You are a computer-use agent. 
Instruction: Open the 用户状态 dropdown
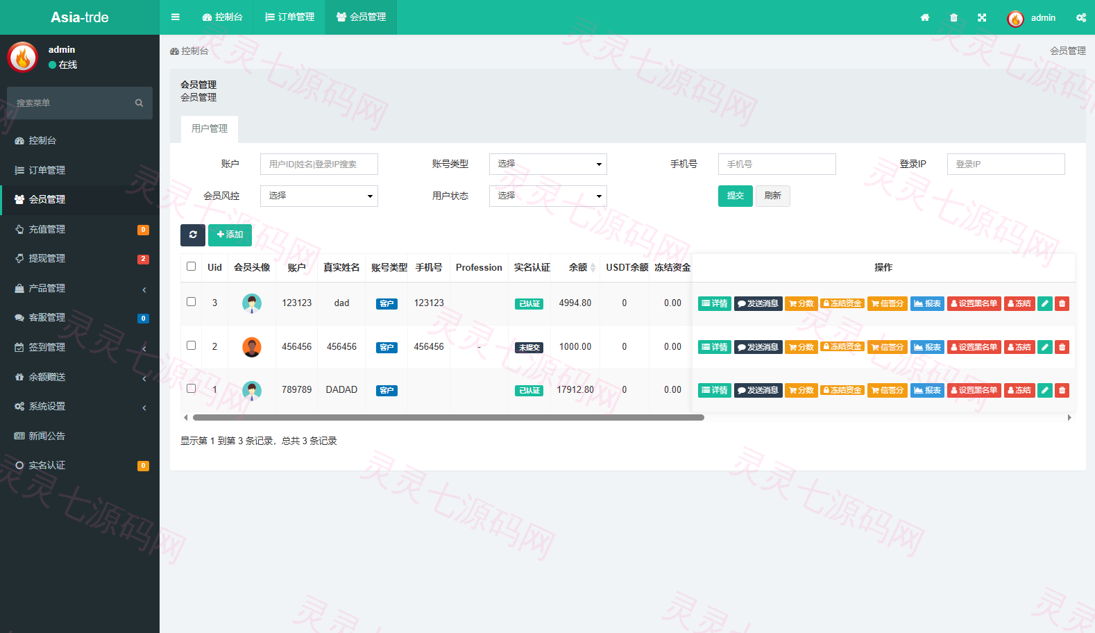[x=548, y=196]
